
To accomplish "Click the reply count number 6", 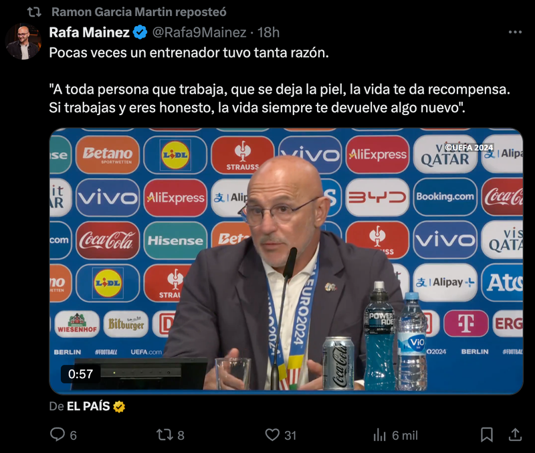I will click(x=74, y=435).
